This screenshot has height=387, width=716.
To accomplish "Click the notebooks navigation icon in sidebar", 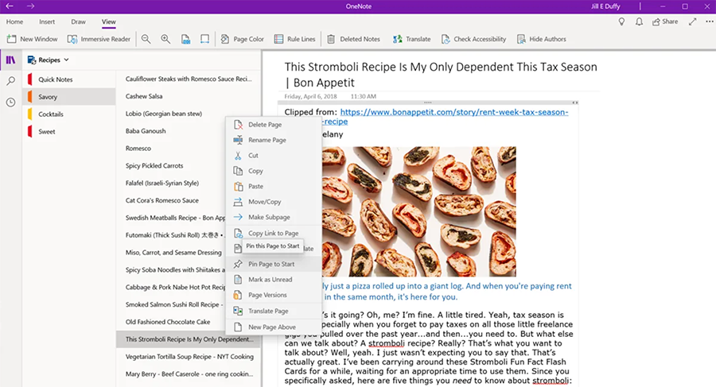I will click(10, 60).
